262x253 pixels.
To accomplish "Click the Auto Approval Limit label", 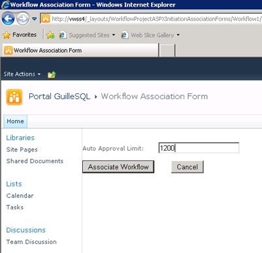I will 113,149.
